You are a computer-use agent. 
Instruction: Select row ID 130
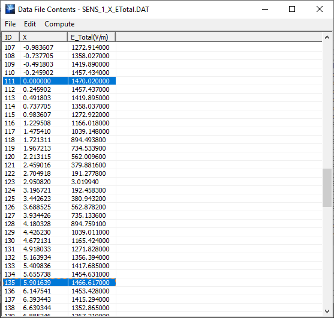click(10, 241)
